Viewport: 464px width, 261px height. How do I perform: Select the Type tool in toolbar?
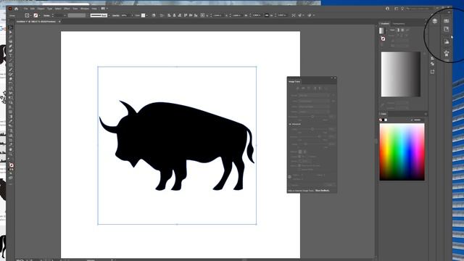pos(11,55)
